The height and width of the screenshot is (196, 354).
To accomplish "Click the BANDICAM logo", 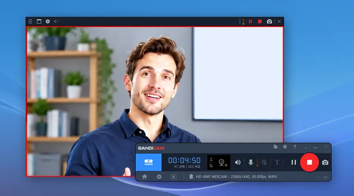I will (x=151, y=148).
